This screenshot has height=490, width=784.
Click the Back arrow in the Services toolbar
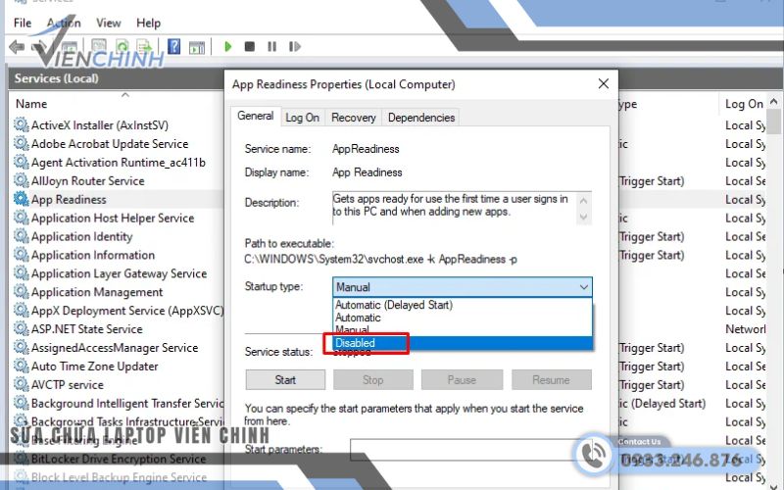coord(17,47)
